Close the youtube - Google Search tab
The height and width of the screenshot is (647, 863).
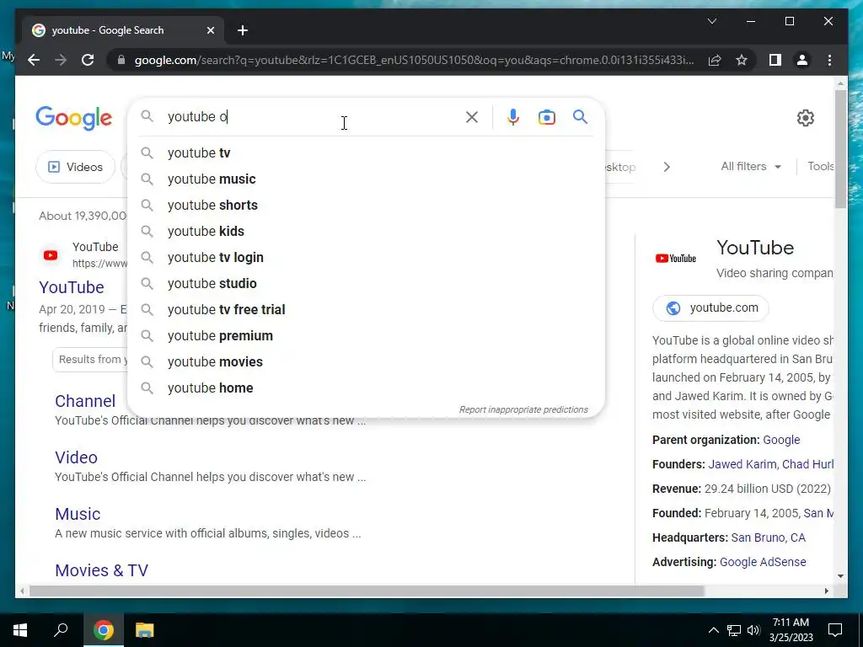pos(210,30)
